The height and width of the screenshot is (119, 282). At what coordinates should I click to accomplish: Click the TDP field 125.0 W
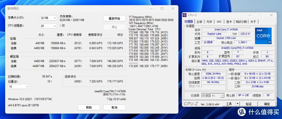point(245,34)
